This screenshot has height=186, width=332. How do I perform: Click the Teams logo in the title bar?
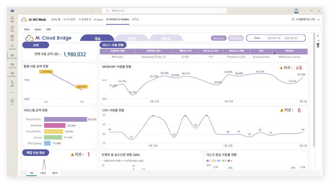(x=12, y=10)
